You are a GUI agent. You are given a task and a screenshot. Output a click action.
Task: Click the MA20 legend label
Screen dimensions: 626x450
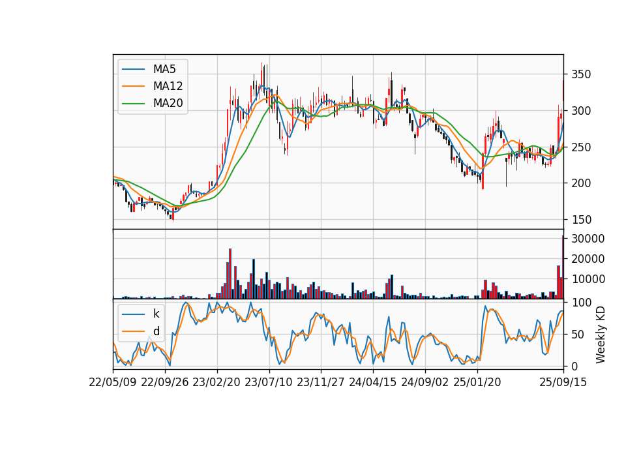(168, 103)
